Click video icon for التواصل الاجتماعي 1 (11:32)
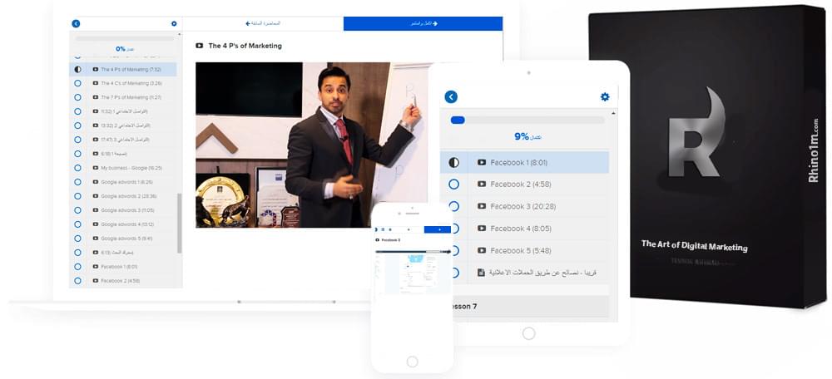Image resolution: width=832 pixels, height=379 pixels. click(x=96, y=111)
